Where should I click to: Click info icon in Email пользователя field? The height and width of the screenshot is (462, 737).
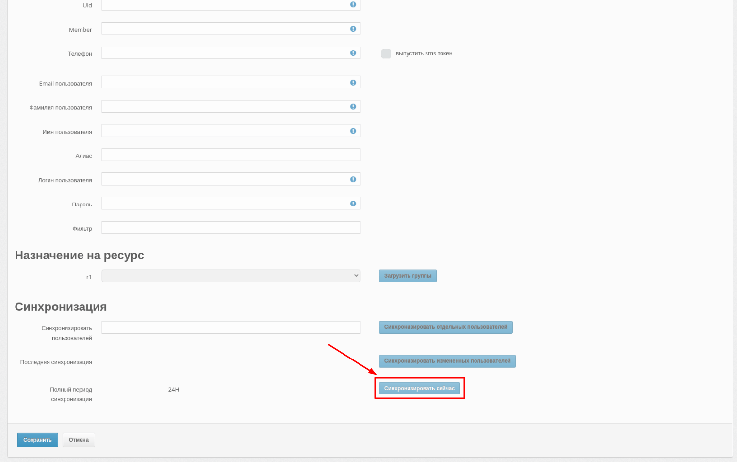[x=353, y=83]
